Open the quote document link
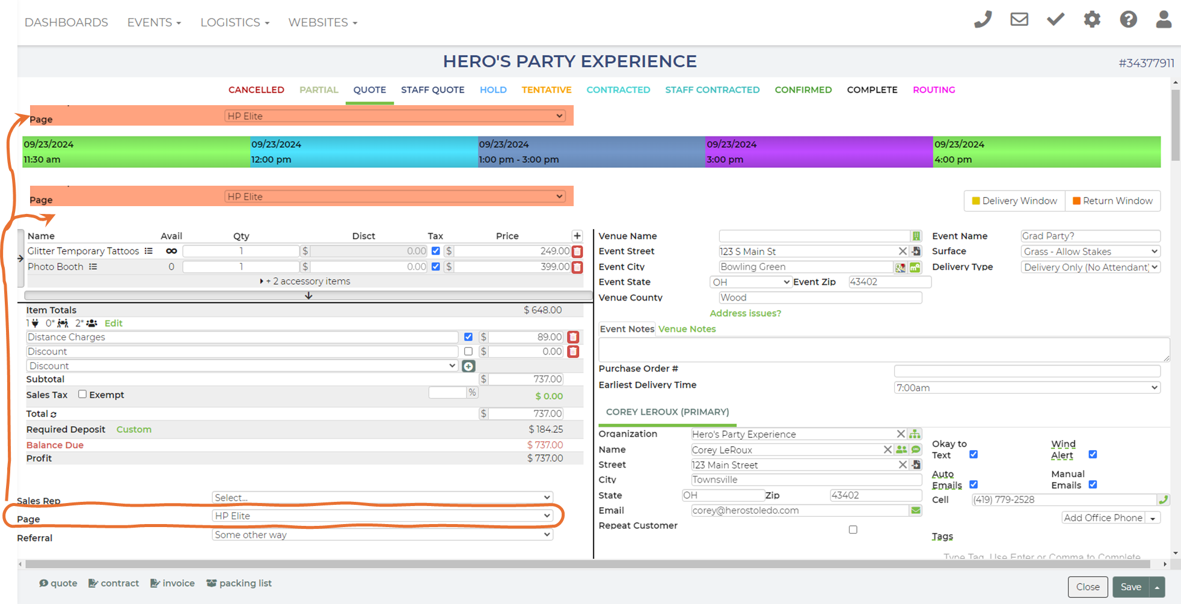The height and width of the screenshot is (604, 1181). [58, 583]
